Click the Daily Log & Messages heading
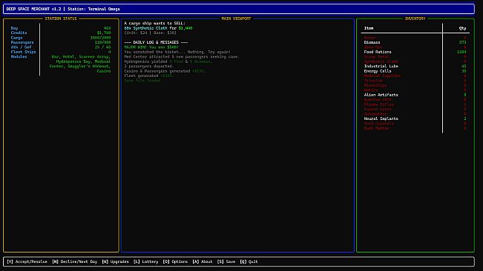This screenshot has height=271, width=483. [156, 42]
